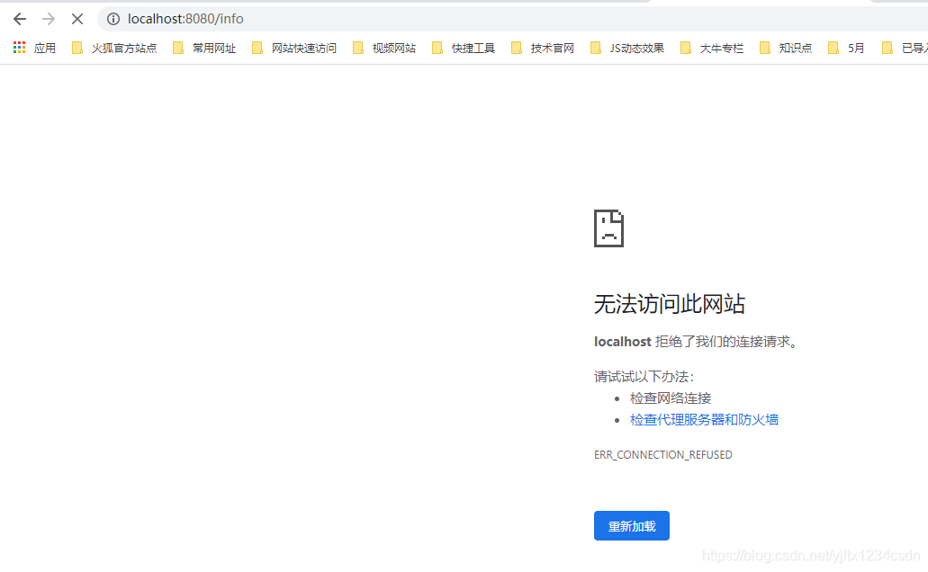Image resolution: width=928 pixels, height=572 pixels.
Task: Stop page loading with the X button
Action: [77, 19]
